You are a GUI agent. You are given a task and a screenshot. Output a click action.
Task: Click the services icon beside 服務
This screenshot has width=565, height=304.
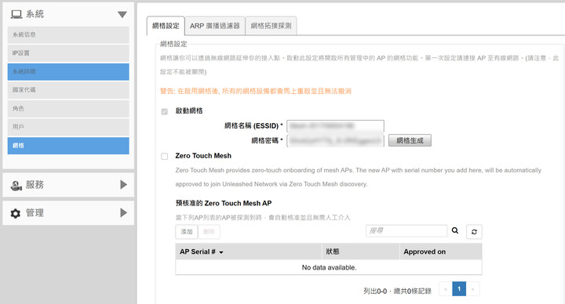tap(16, 185)
